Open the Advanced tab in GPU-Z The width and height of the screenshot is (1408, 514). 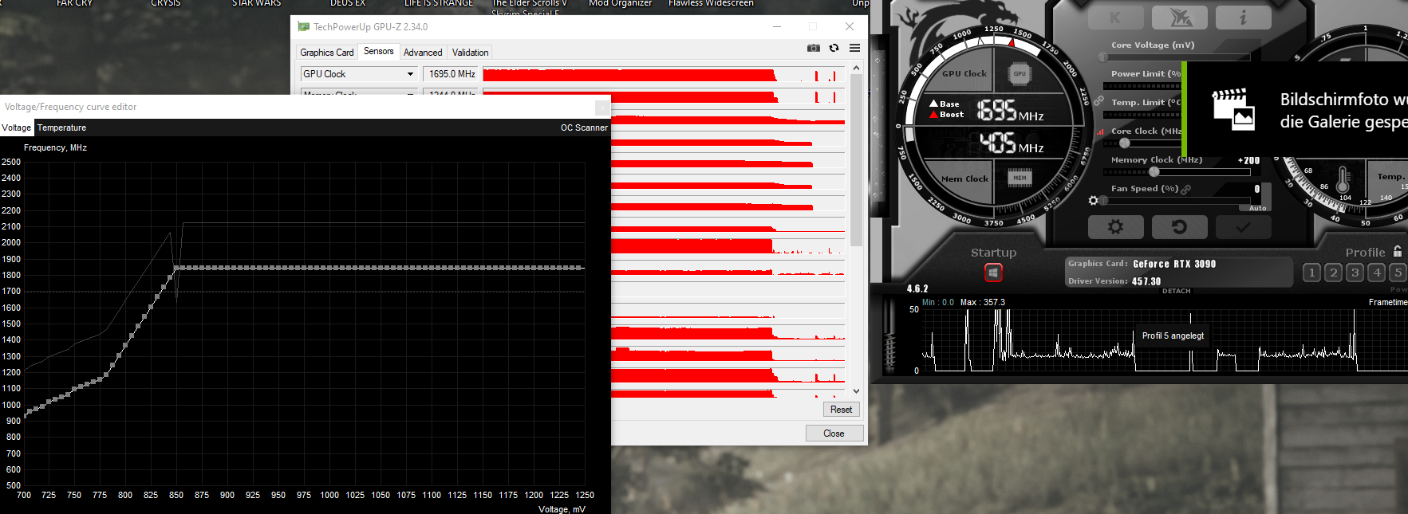click(423, 53)
